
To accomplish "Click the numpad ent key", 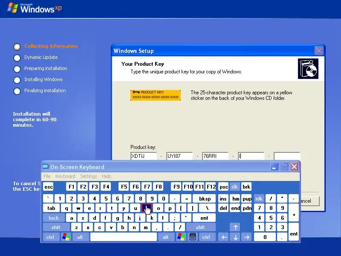I will click(293, 232).
